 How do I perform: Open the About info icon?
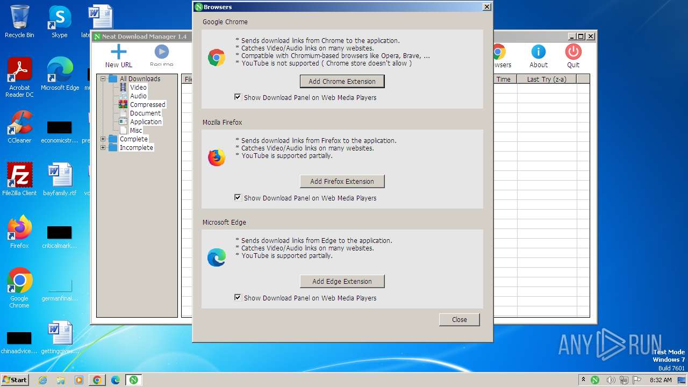coord(538,52)
